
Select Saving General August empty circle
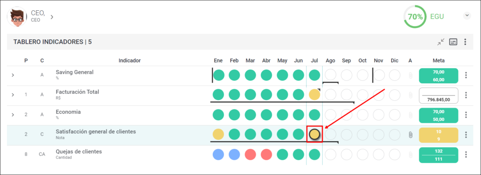click(x=330, y=75)
